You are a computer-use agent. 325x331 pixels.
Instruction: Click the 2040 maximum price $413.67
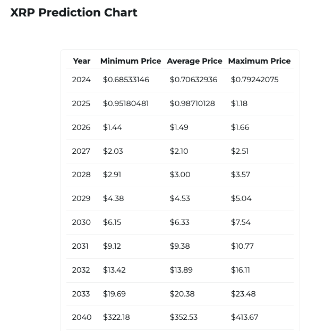click(x=244, y=317)
